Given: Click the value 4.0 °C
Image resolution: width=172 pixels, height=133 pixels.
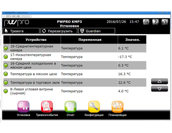Looking at the screenshot, I should 123,91.
